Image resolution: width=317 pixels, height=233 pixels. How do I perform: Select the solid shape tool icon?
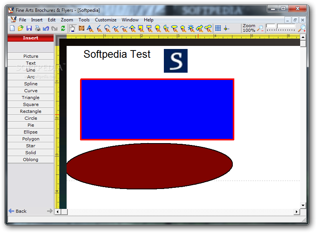(x=199, y=28)
